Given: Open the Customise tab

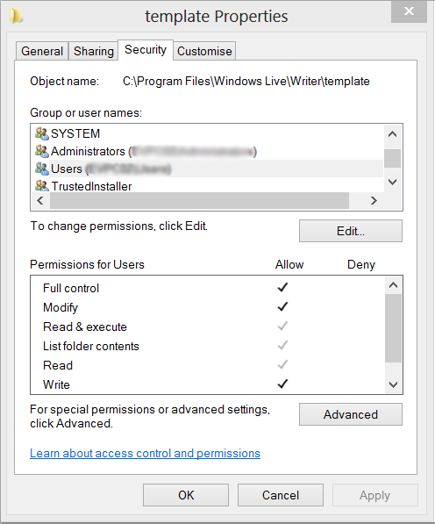Looking at the screenshot, I should coord(204,51).
